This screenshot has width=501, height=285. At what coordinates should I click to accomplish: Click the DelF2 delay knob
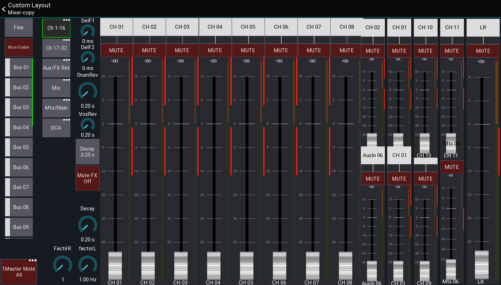click(x=88, y=58)
